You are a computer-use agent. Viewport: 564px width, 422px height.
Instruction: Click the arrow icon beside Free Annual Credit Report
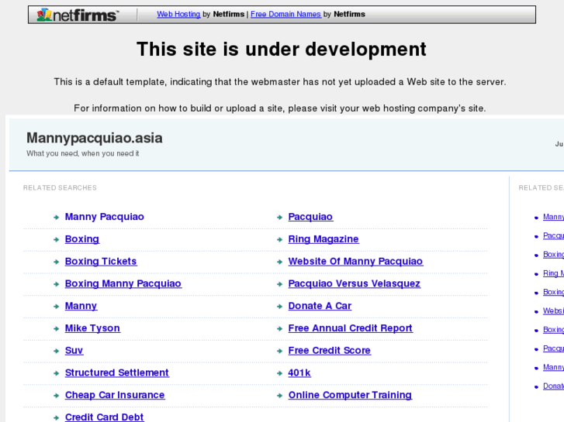279,328
